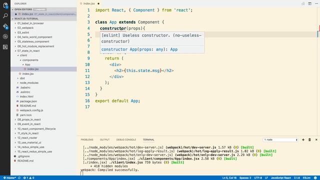Image resolution: width=320 pixels, height=180 pixels.
Task: Open the Source Control view
Action: 5,26
